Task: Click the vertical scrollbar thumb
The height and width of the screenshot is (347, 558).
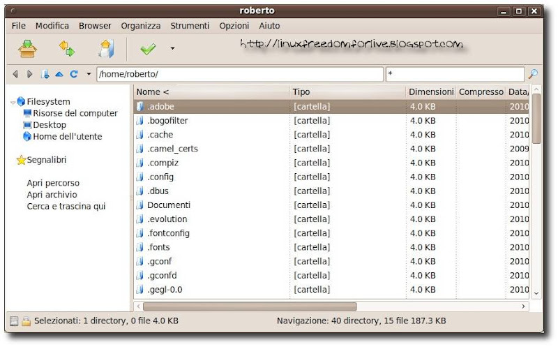Action: [536, 119]
